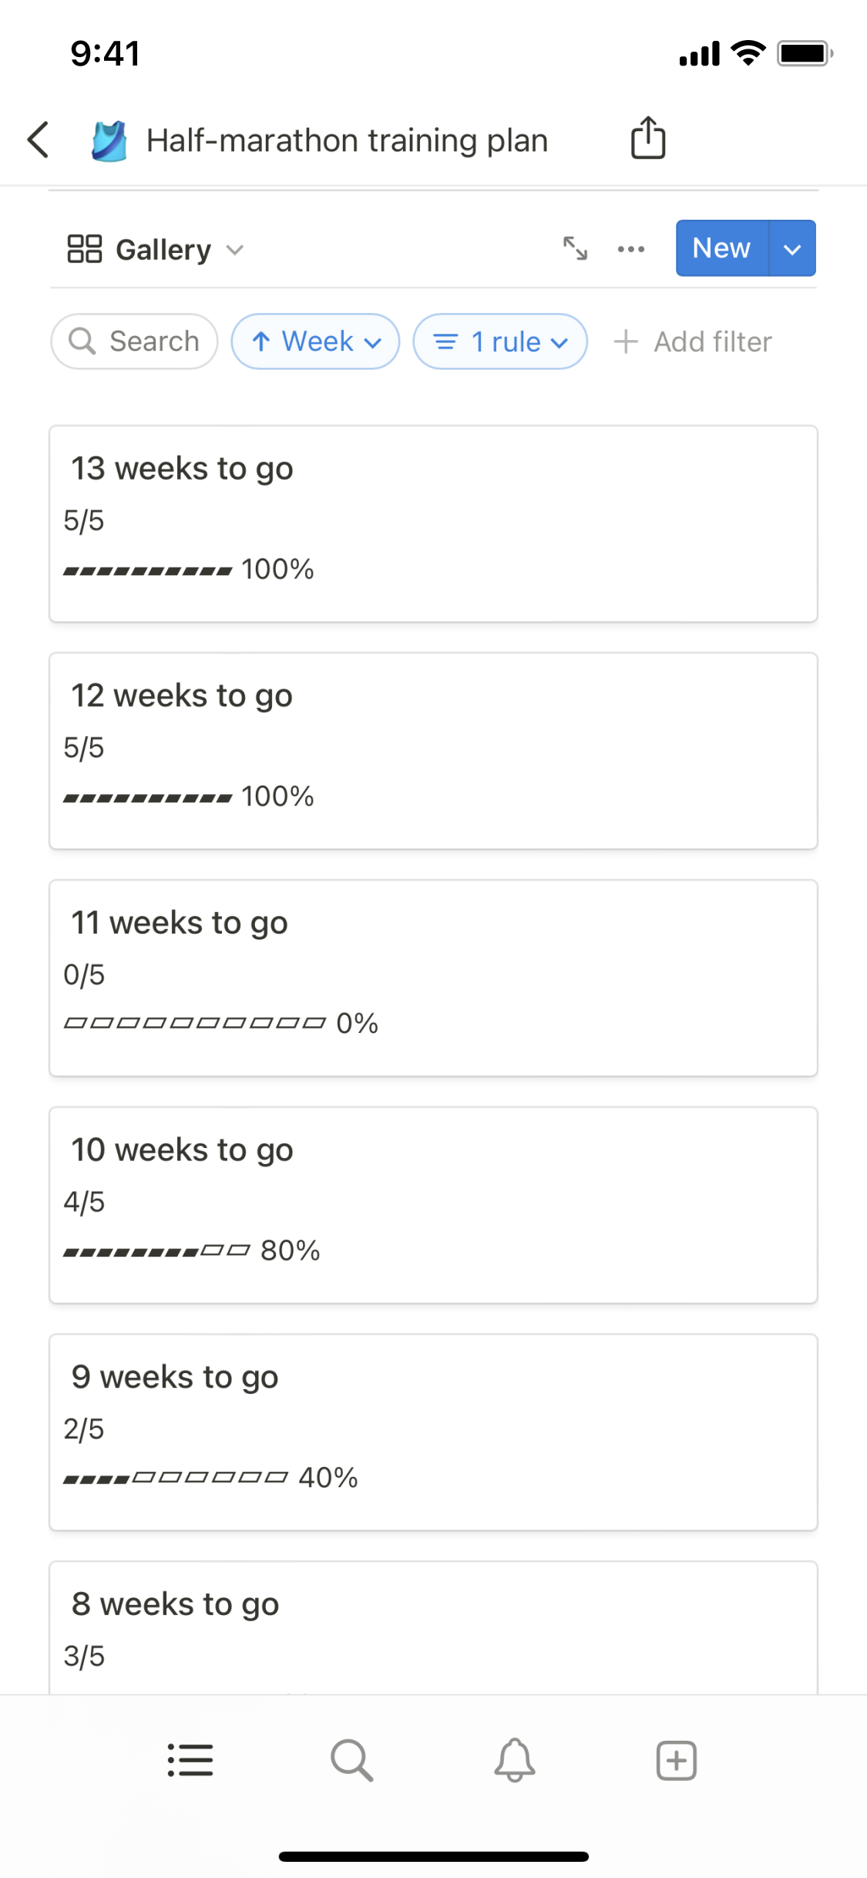Open notifications bell in bottom bar
This screenshot has width=867, height=1878.
coord(514,1760)
